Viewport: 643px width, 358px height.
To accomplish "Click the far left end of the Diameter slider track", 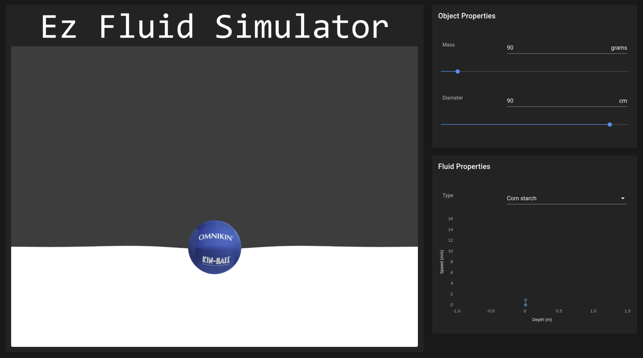I will click(442, 125).
